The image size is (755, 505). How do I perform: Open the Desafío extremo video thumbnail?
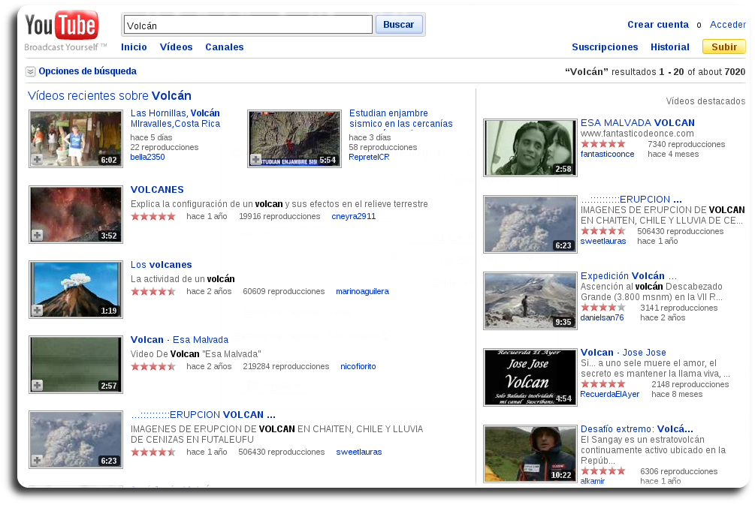point(530,453)
